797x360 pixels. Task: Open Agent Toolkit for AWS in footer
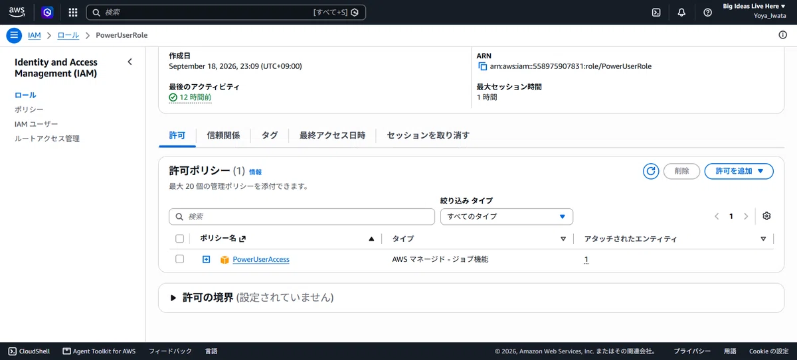click(99, 351)
